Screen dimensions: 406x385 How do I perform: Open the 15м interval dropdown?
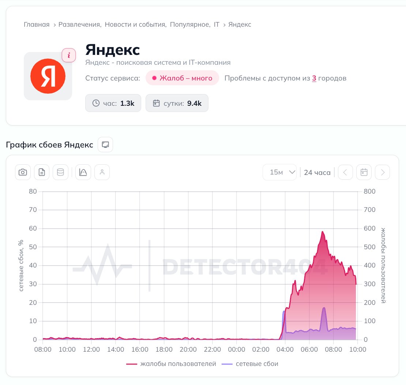point(280,172)
